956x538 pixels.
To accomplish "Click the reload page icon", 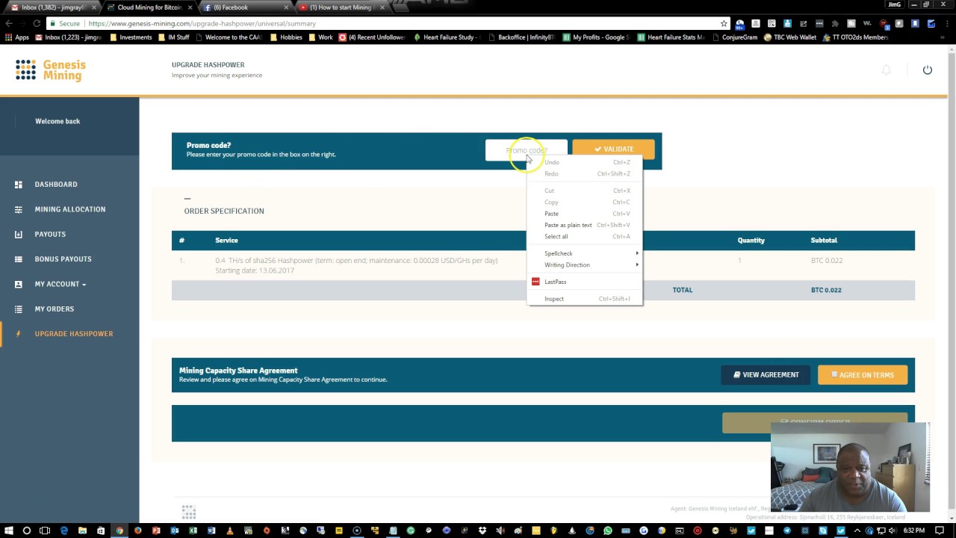I will tap(37, 23).
